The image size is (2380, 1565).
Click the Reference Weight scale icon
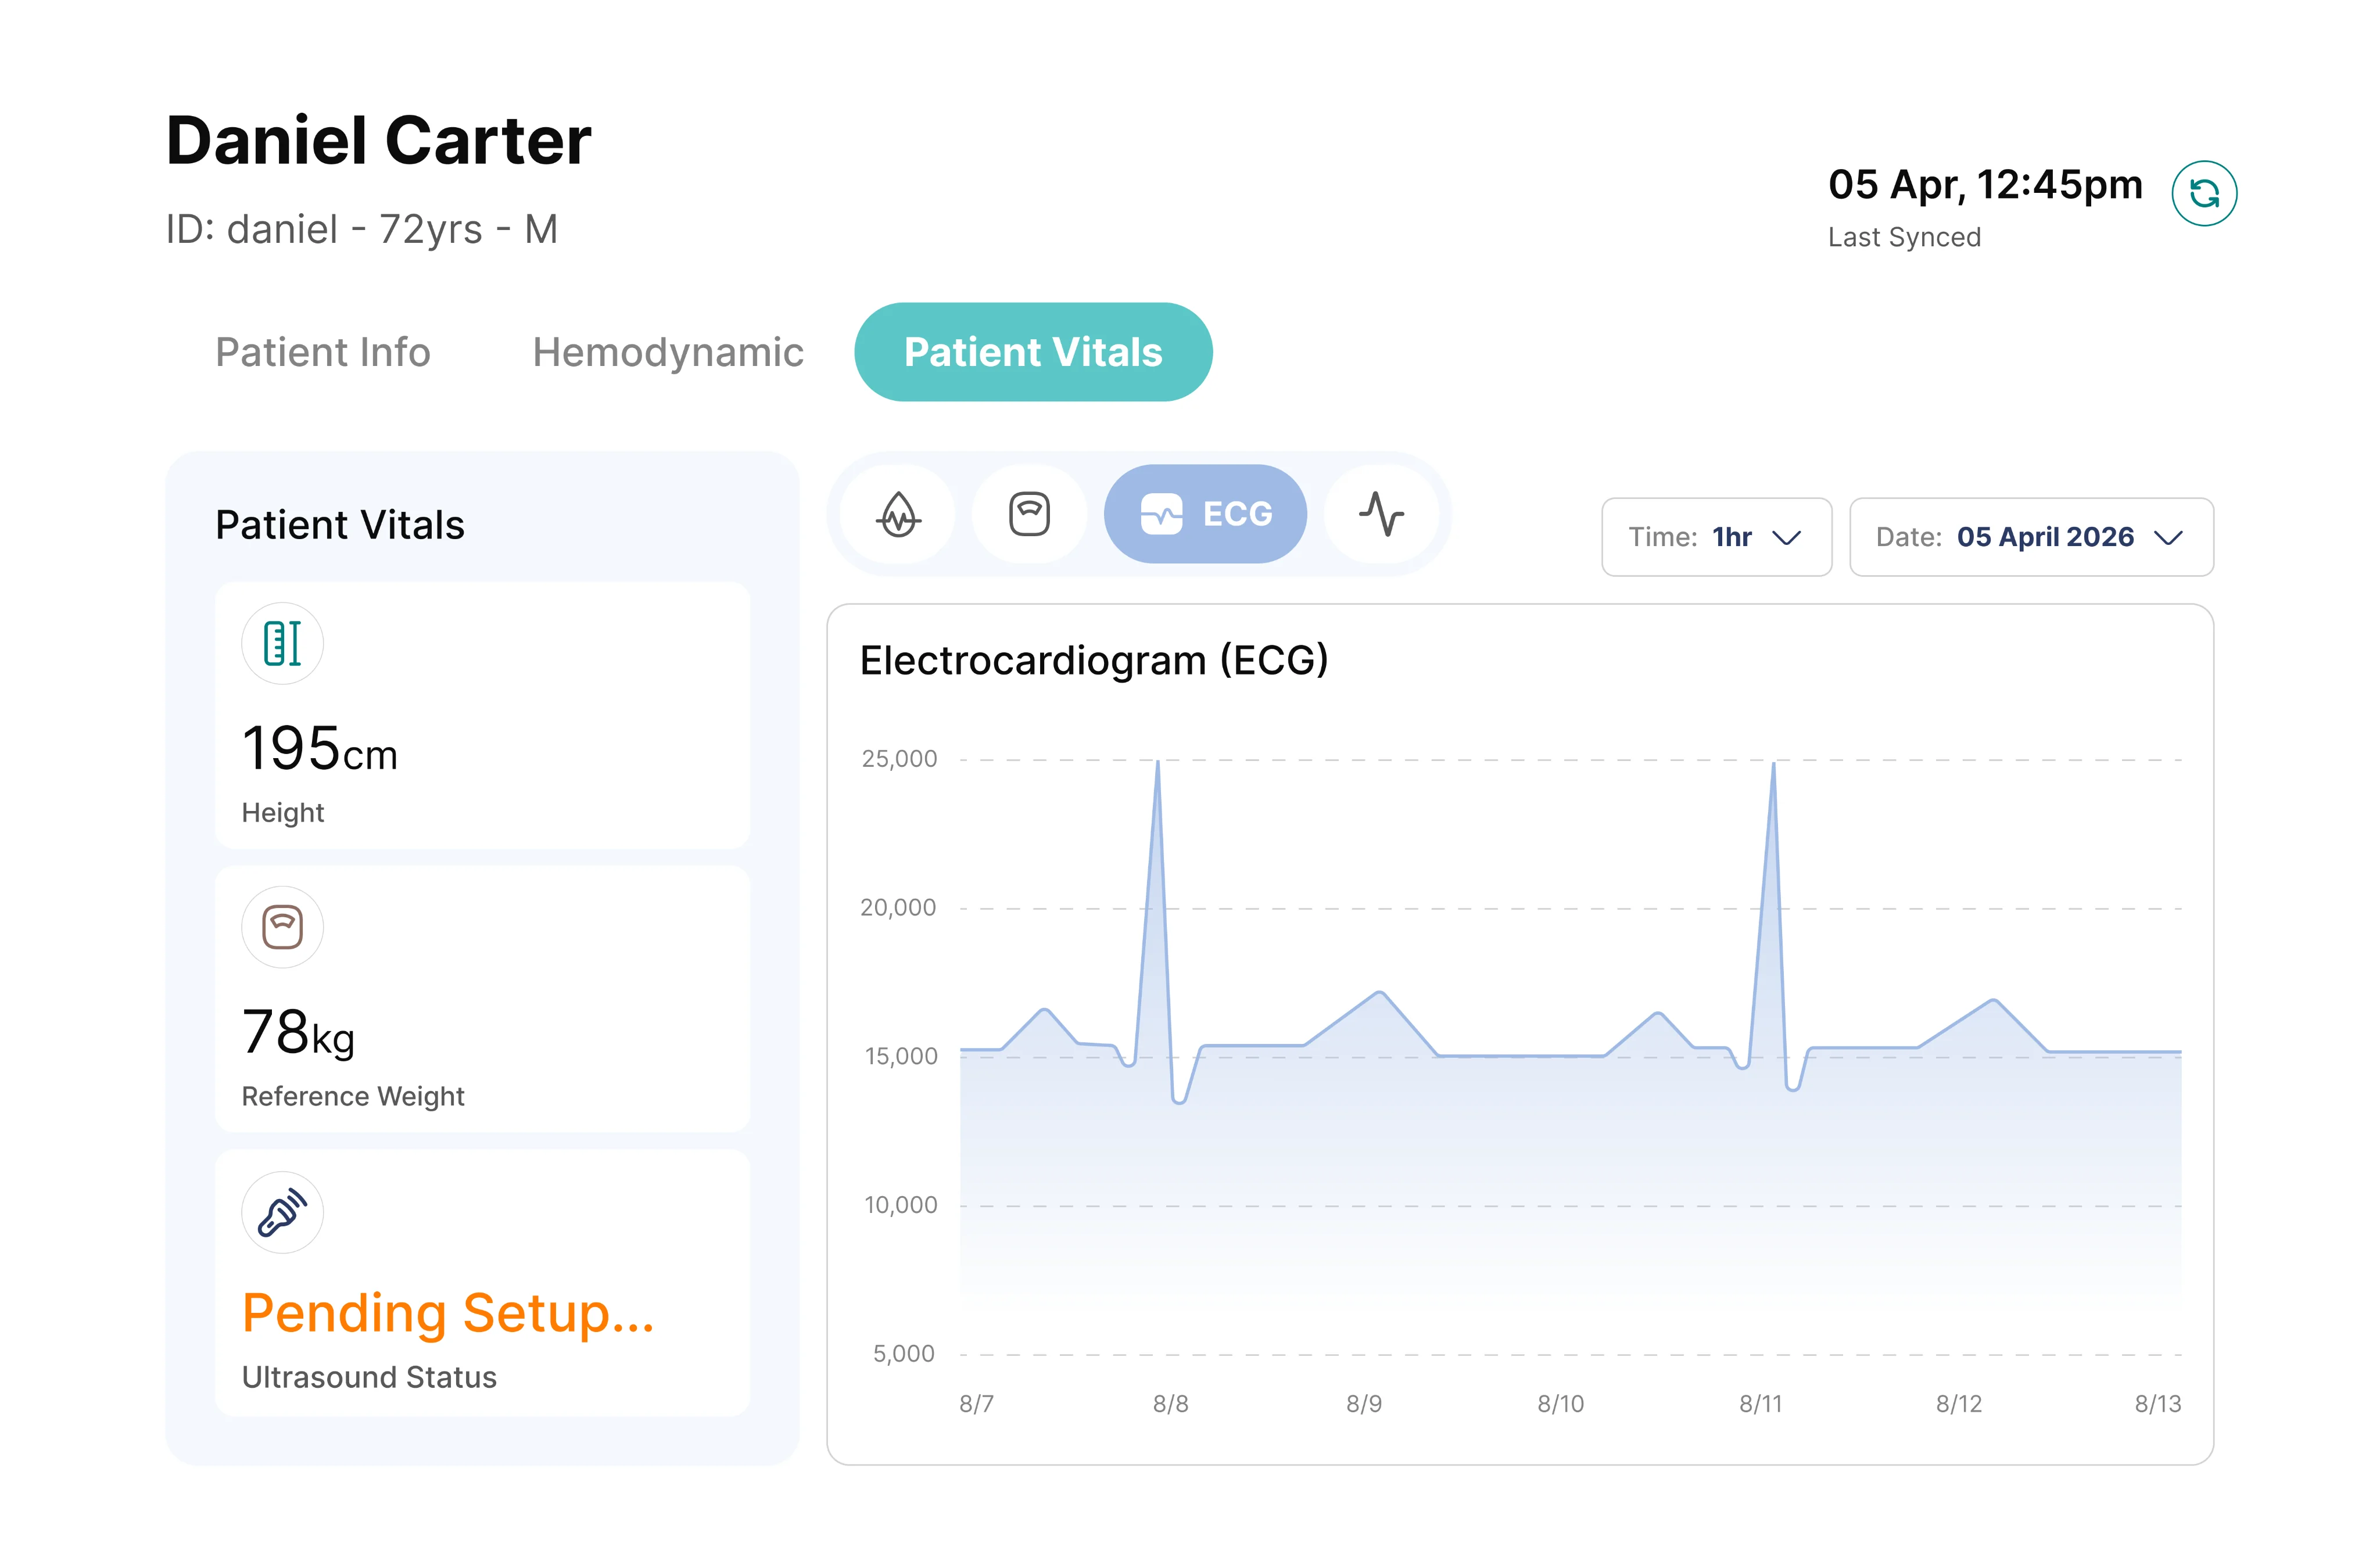282,927
